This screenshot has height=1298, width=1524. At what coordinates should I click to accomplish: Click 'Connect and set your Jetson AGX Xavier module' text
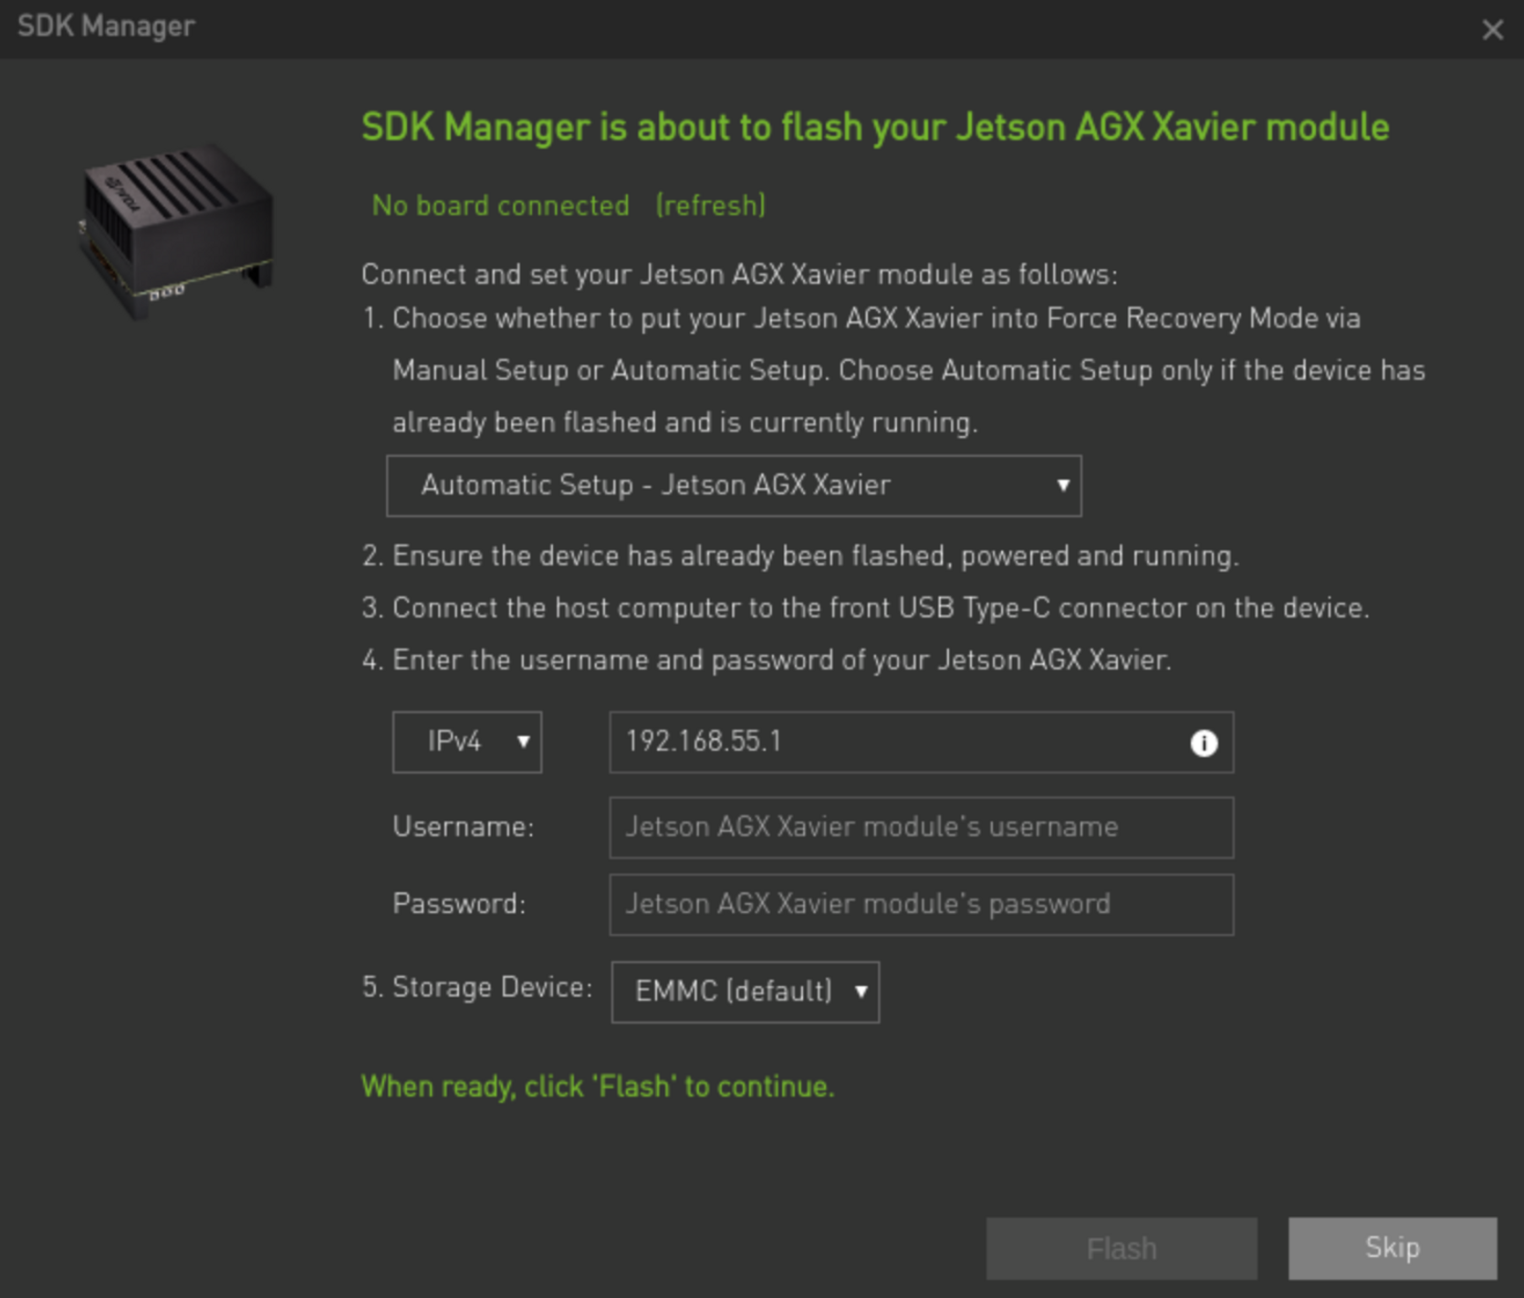[739, 275]
